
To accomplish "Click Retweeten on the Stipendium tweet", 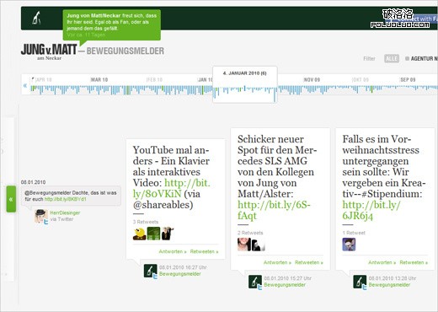I will [414, 262].
